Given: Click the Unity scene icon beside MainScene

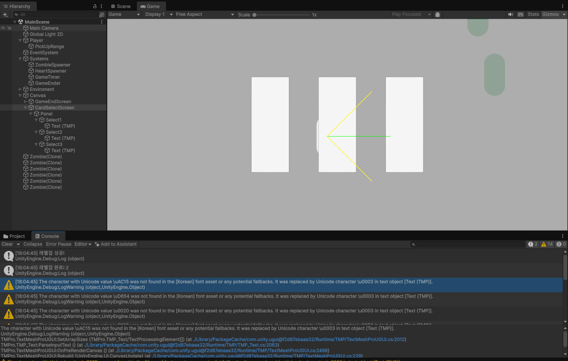Looking at the screenshot, I should click(21, 22).
